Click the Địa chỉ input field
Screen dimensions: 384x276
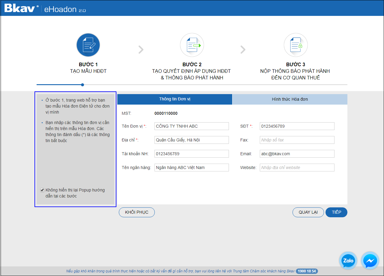point(191,140)
